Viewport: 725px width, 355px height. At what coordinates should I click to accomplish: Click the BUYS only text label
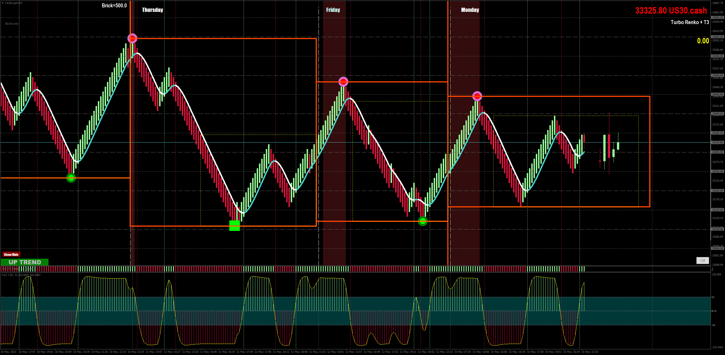point(12,24)
